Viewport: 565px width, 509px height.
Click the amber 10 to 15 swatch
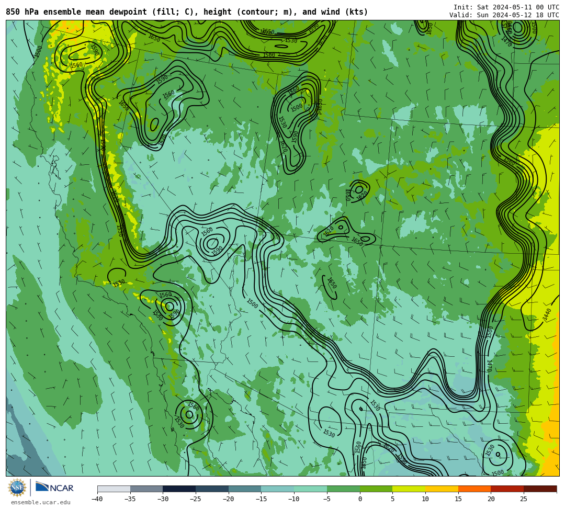442,489
